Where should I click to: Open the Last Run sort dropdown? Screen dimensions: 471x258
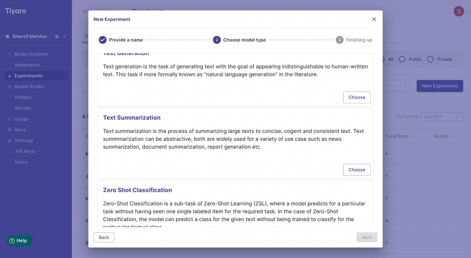pyautogui.click(x=442, y=117)
